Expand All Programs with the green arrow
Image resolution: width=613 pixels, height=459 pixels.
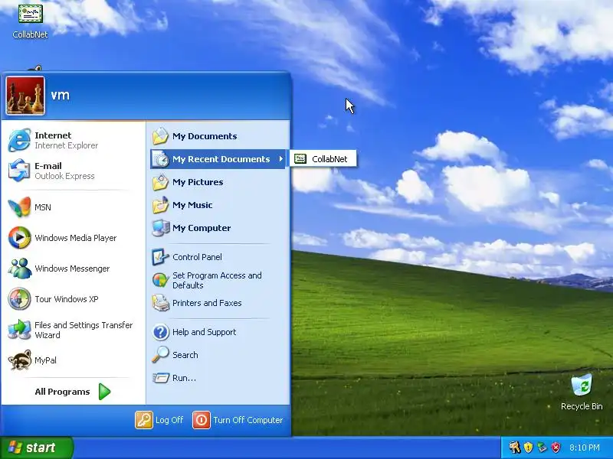(104, 392)
